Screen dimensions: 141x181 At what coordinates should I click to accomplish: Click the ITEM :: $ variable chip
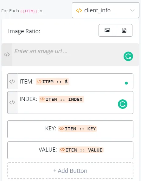(52, 82)
